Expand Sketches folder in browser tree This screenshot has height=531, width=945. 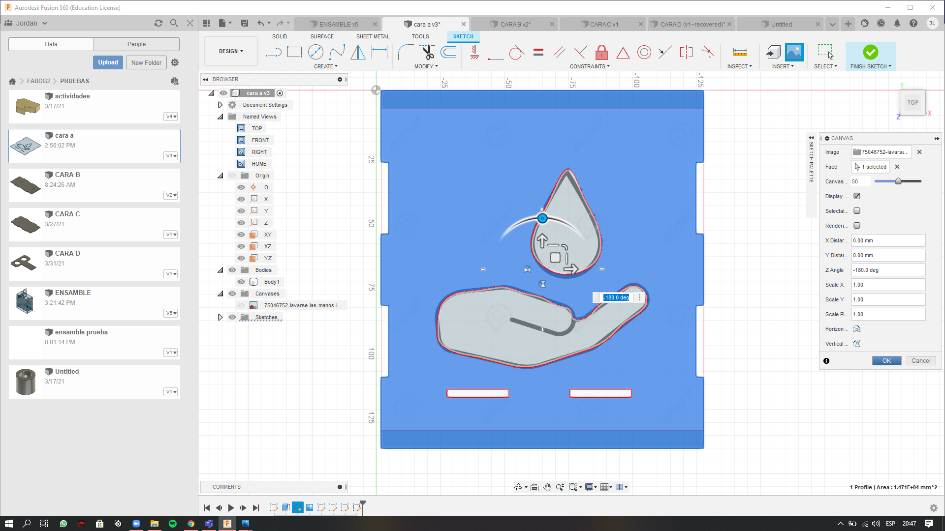click(x=220, y=317)
